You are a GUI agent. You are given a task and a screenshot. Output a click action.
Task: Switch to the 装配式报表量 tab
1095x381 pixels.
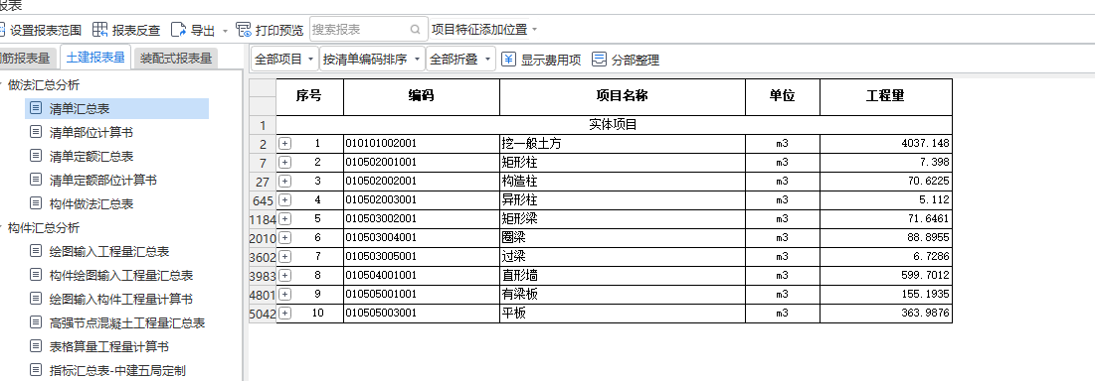[x=175, y=59]
